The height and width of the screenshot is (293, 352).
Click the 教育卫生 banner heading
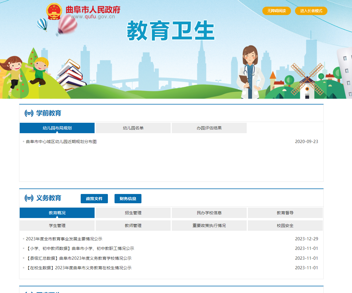point(171,31)
